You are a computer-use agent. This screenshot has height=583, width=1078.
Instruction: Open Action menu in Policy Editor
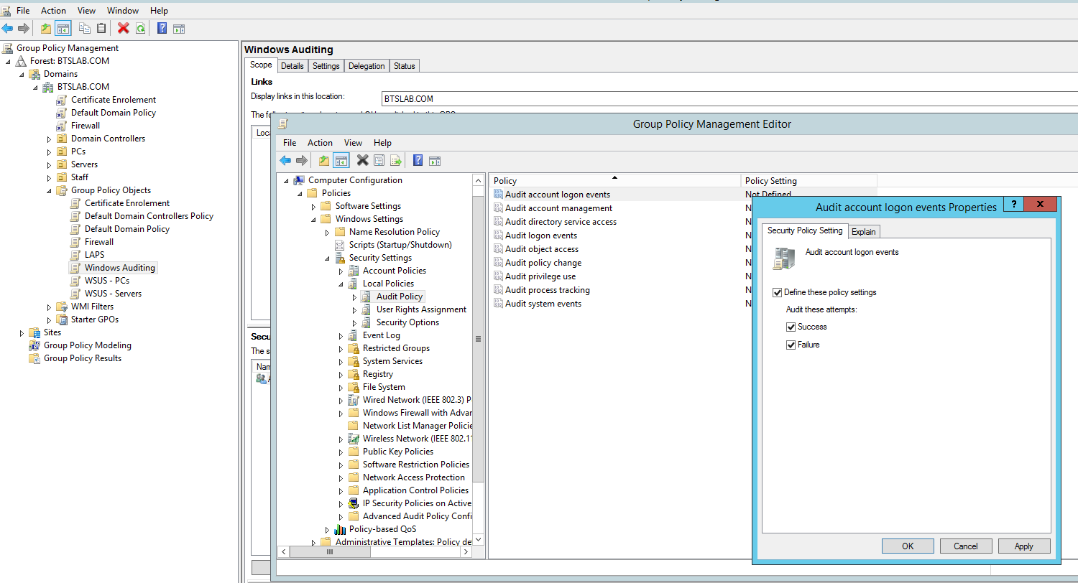(320, 143)
